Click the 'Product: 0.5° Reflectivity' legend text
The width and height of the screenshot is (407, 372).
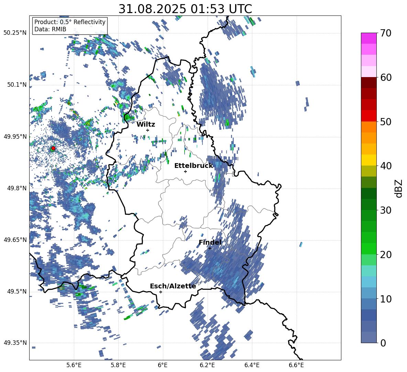pyautogui.click(x=70, y=22)
